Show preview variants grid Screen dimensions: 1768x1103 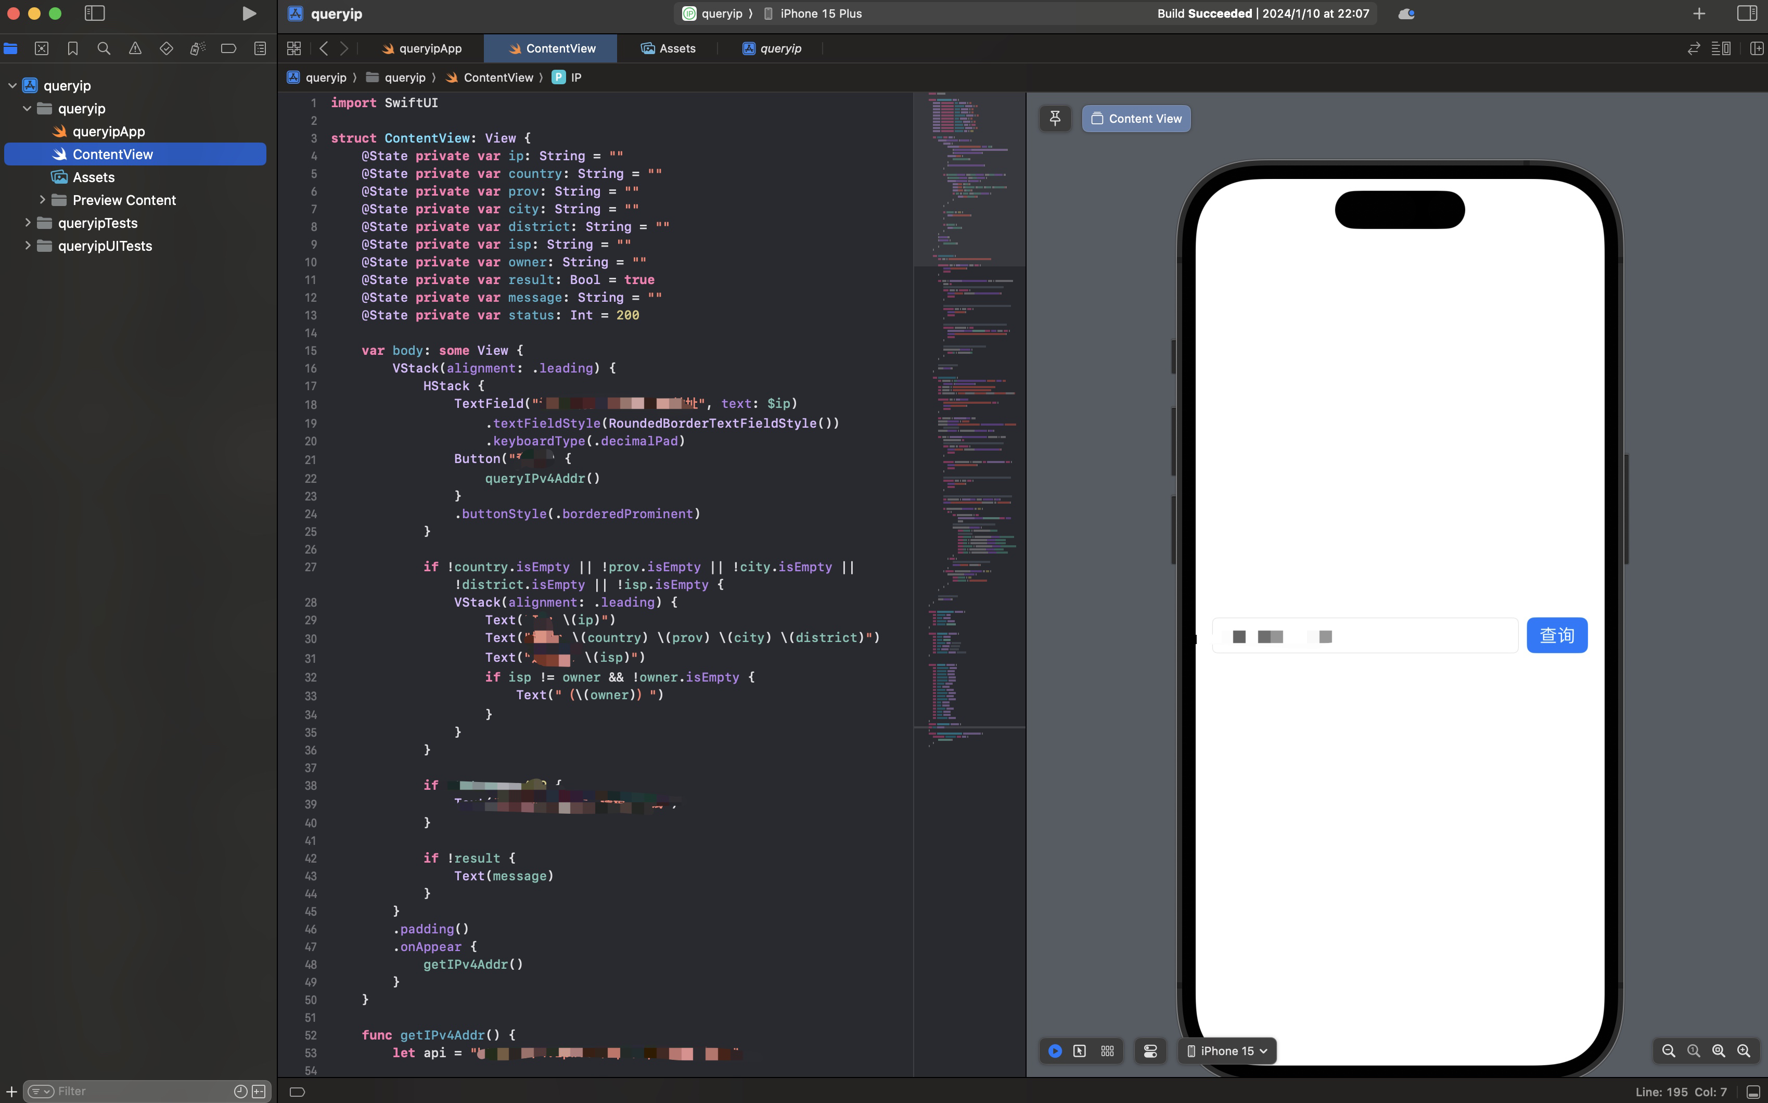[x=1107, y=1050]
